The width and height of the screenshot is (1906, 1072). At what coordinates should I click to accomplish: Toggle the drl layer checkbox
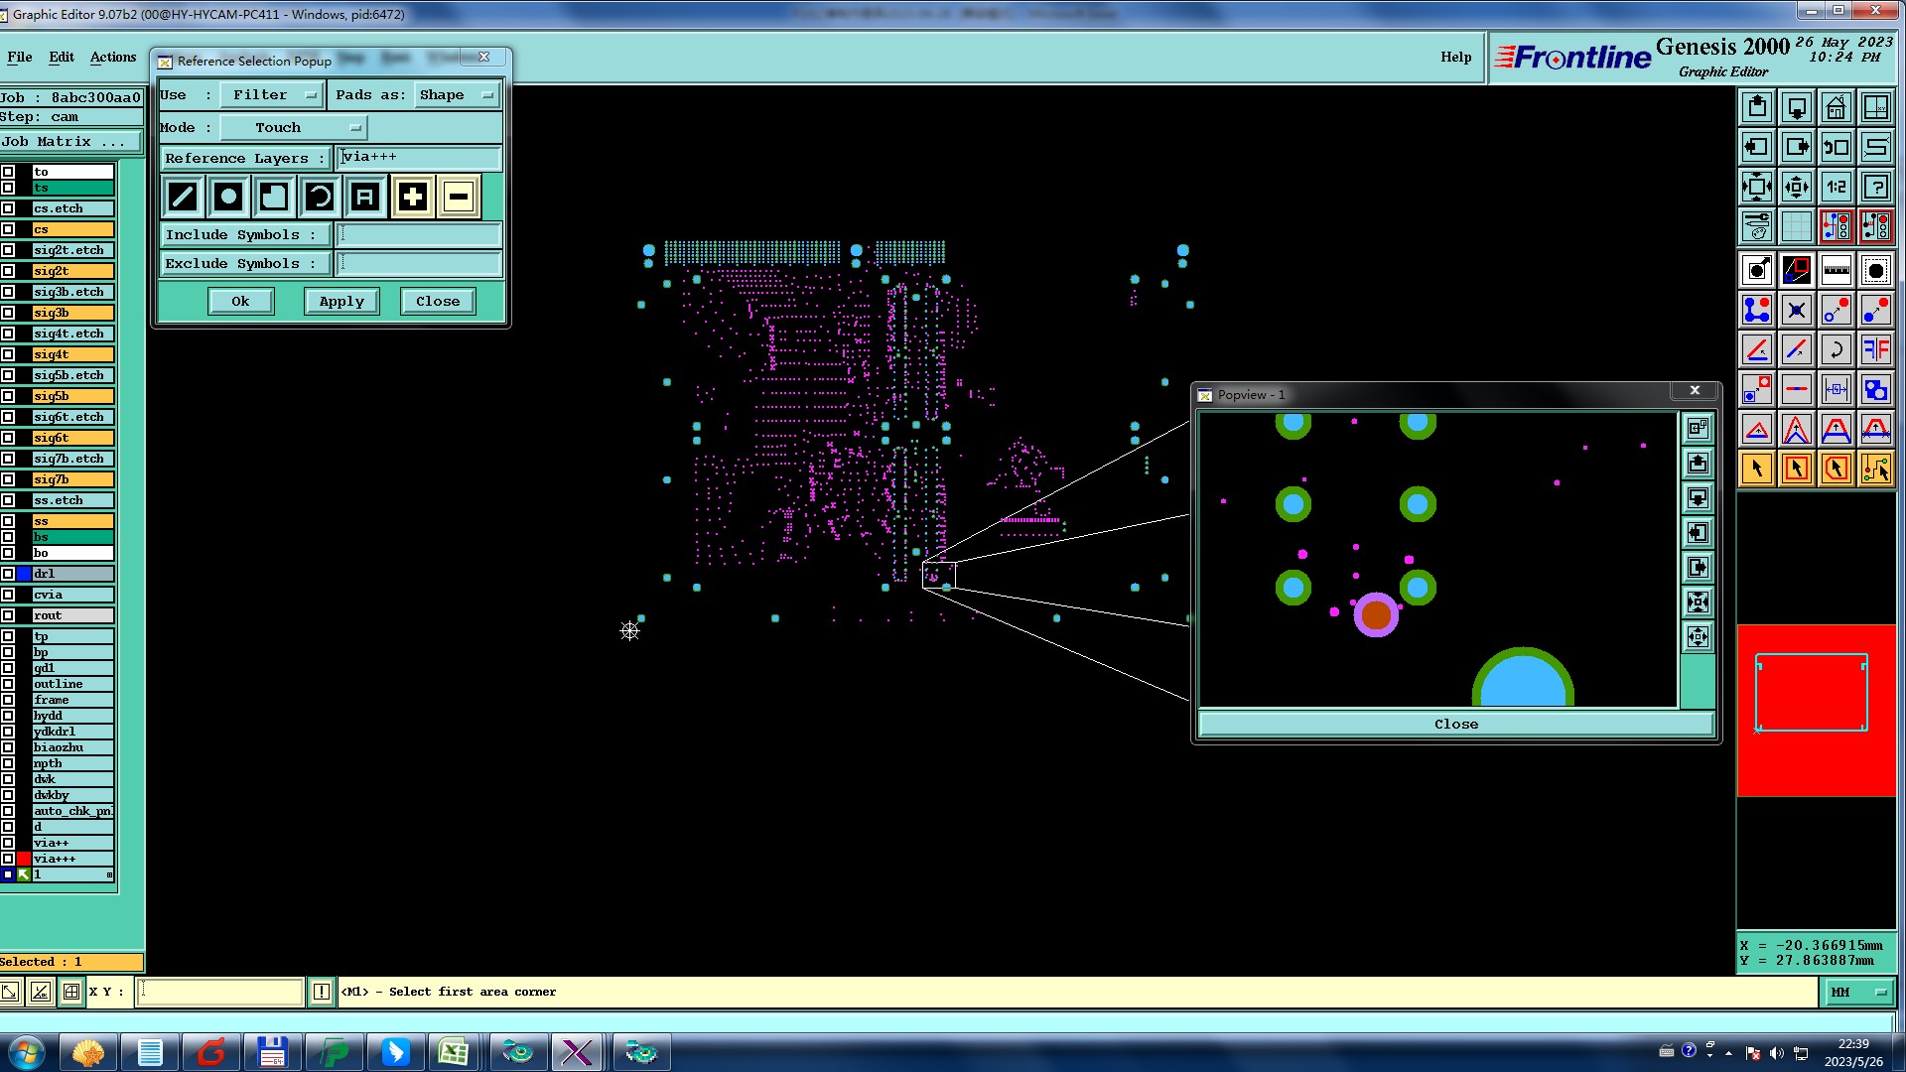click(8, 574)
